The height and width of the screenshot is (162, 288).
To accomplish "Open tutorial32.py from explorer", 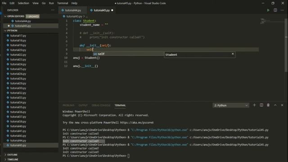I will [x=18, y=93].
